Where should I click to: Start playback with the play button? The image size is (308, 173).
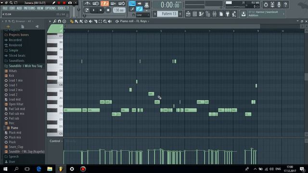pos(94,10)
